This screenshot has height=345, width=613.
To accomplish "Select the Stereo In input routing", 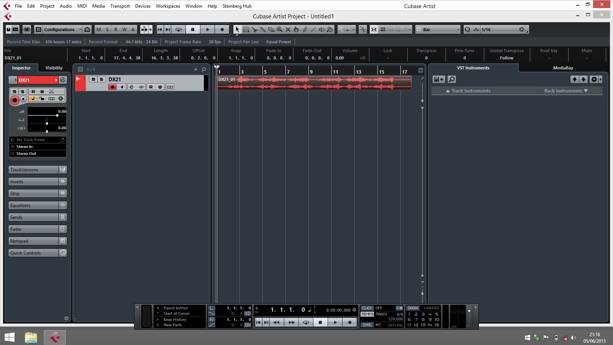I will pyautogui.click(x=38, y=147).
